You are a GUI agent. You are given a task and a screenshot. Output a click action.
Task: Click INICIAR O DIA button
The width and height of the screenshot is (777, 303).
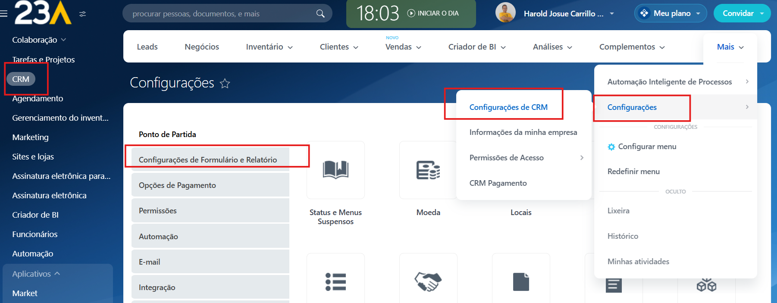click(433, 13)
